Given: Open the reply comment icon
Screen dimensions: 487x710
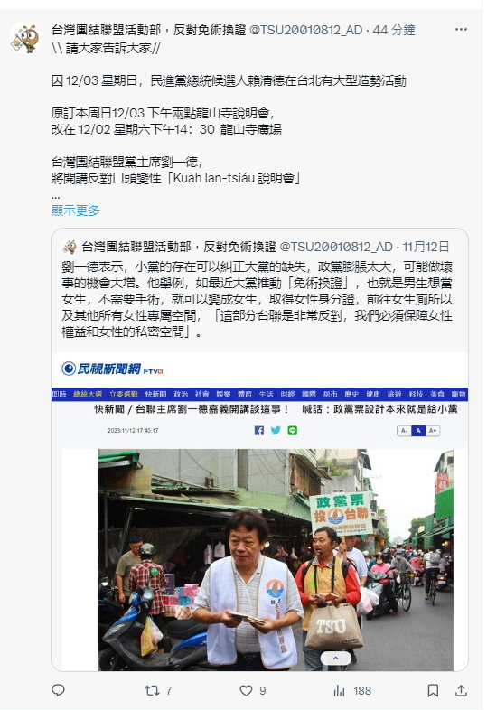Looking at the screenshot, I should click(58, 690).
